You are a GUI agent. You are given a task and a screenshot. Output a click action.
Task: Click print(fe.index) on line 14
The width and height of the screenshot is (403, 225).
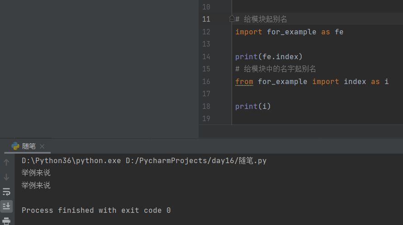(x=269, y=57)
